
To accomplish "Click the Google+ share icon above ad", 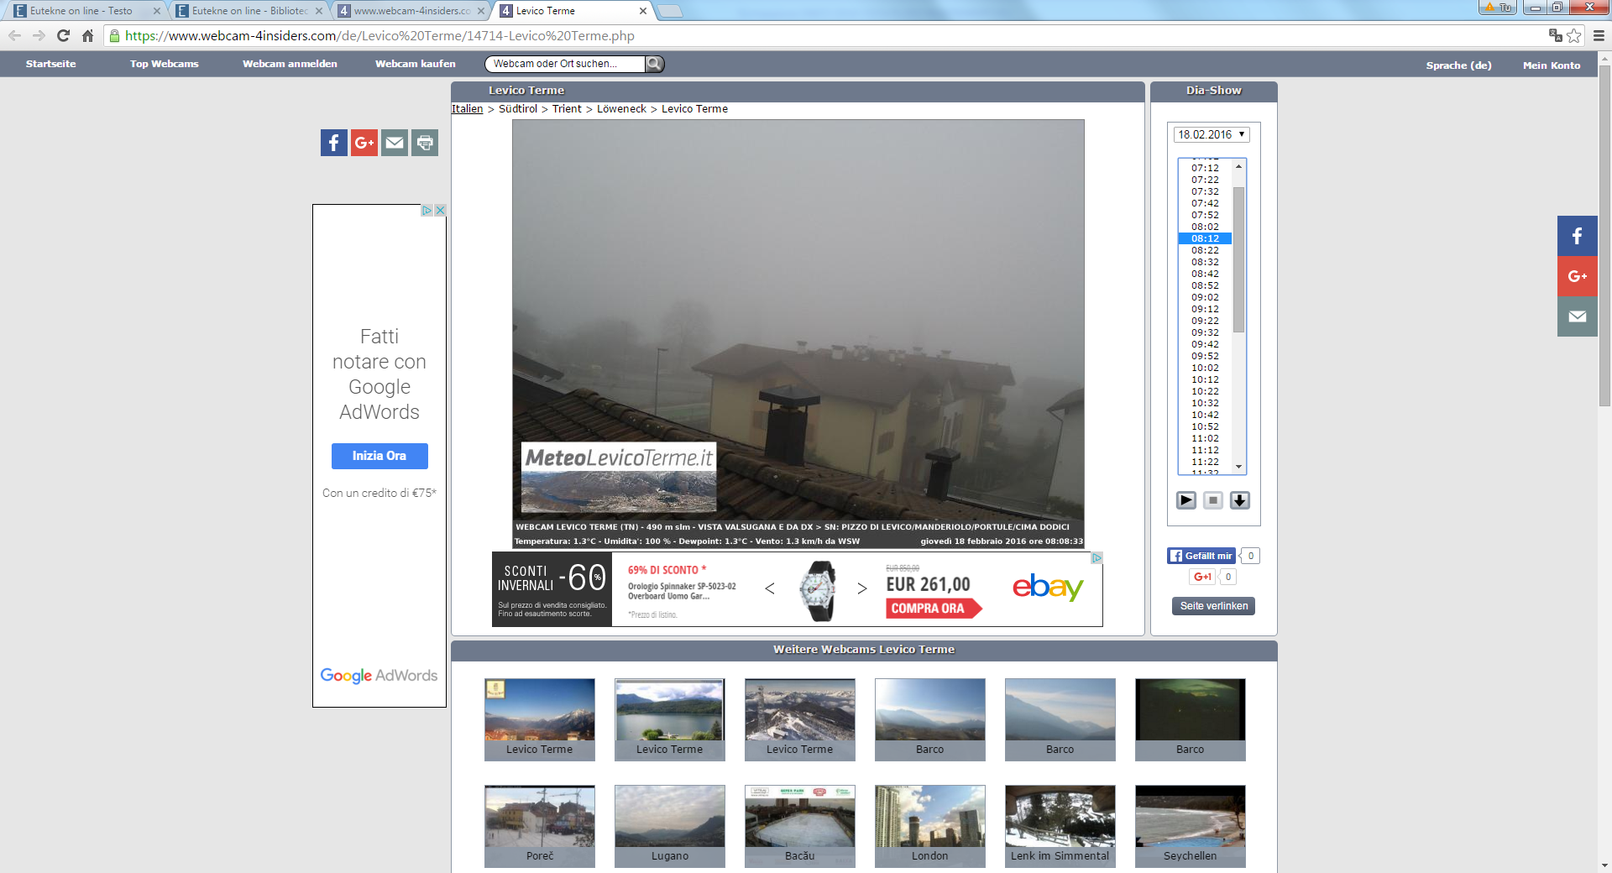I will (x=364, y=143).
